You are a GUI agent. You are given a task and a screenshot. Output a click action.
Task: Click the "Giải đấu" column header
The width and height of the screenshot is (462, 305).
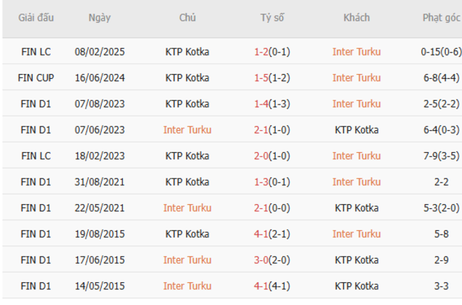[36, 18]
